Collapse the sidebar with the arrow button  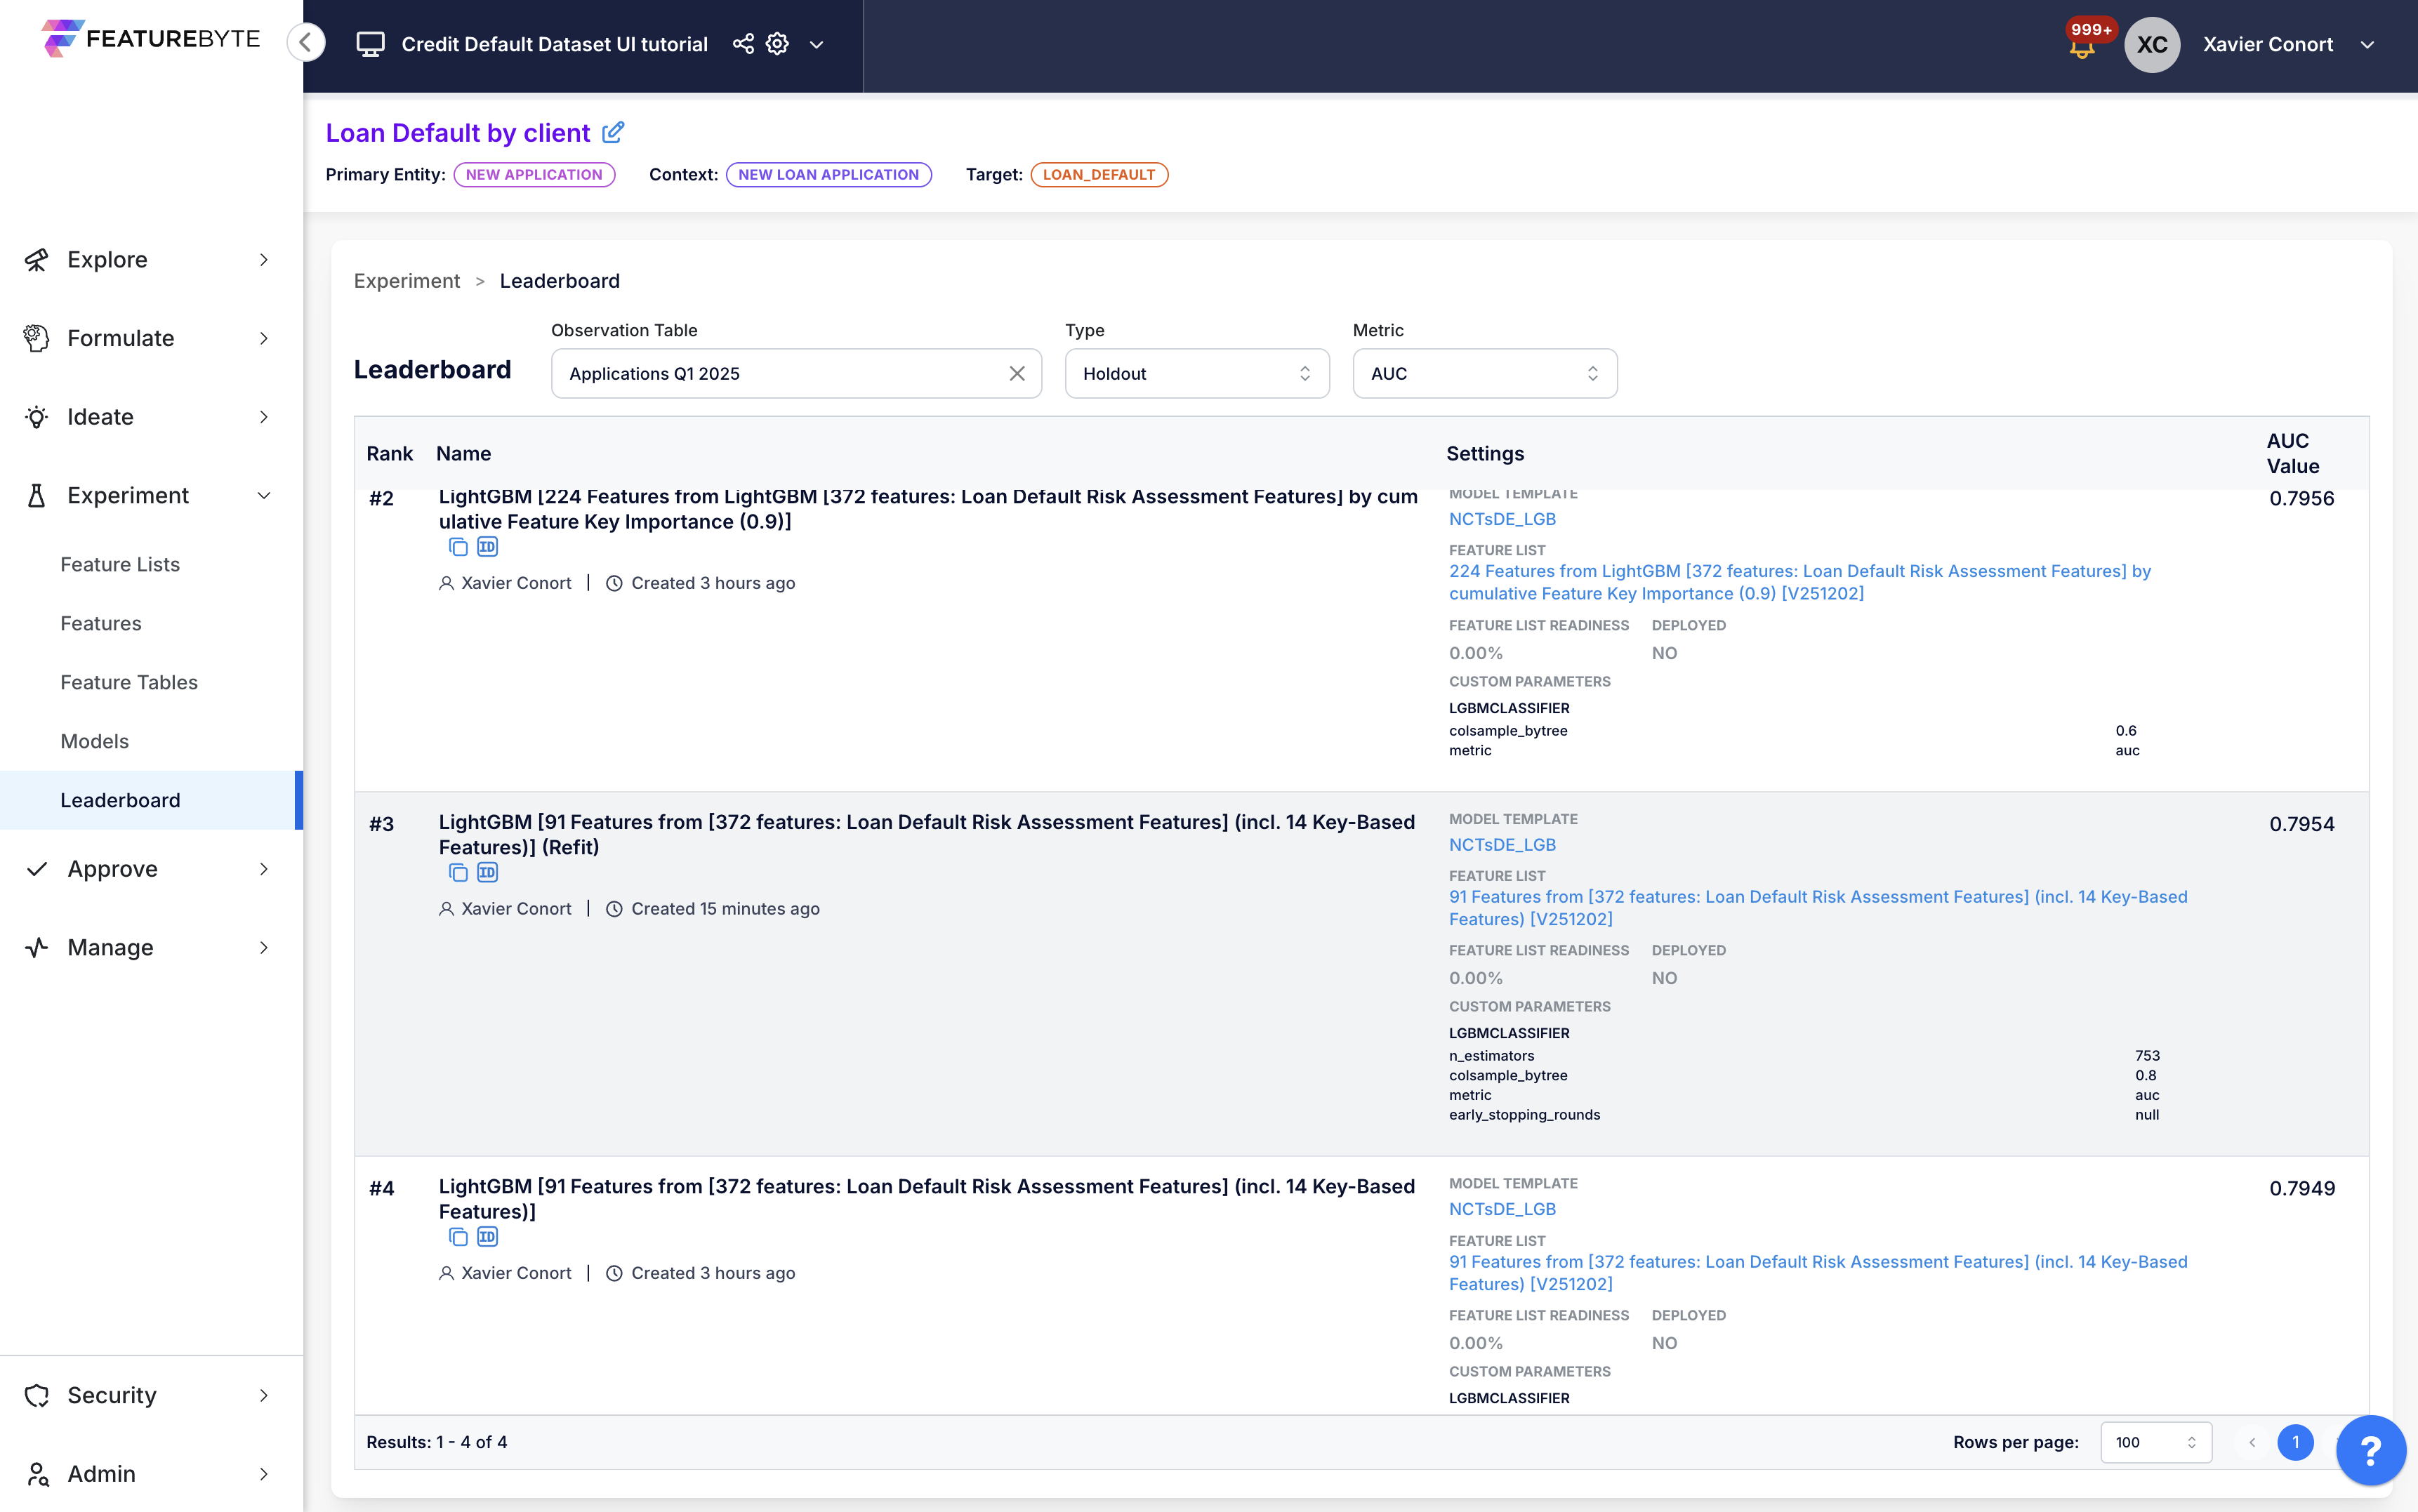tap(306, 43)
